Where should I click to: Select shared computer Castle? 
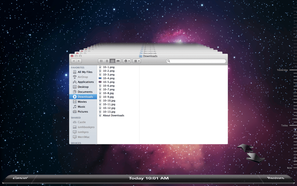(x=83, y=122)
